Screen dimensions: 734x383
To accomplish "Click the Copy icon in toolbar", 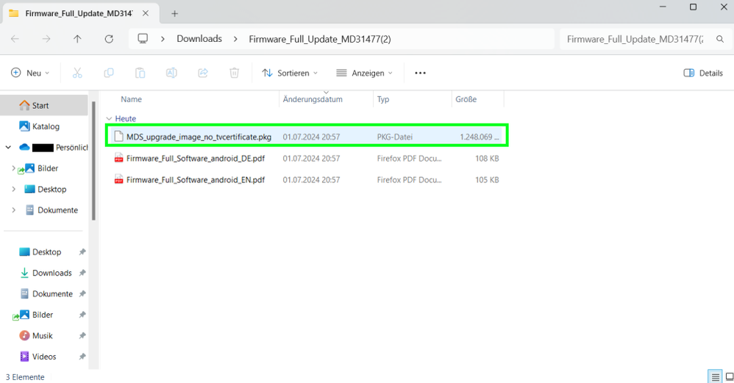I will (109, 73).
